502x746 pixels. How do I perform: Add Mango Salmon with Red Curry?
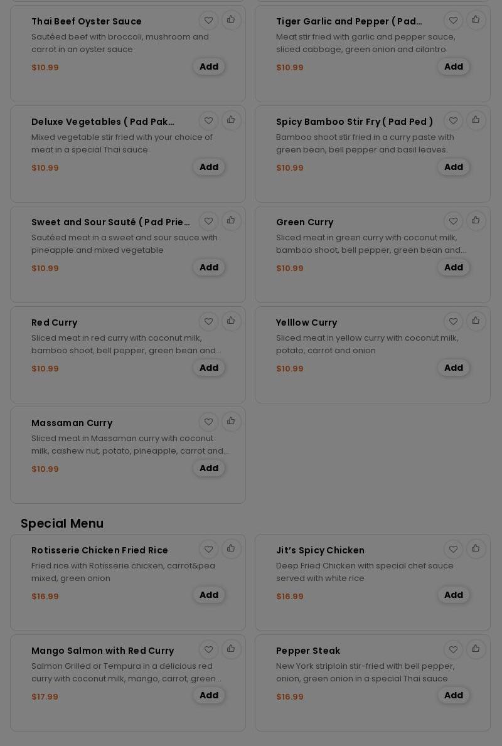point(209,695)
